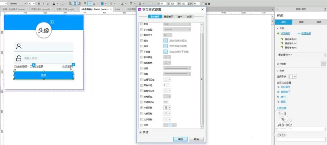Image resolution: width=327 pixels, height=145 pixels.
Task: Open the 鼠标按下 interaction style link in inspector
Action: coord(285,92)
